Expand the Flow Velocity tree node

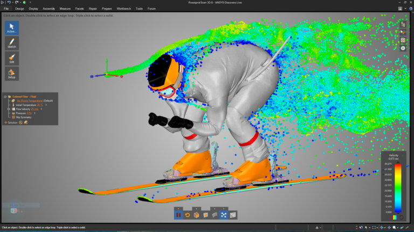click(x=8, y=109)
